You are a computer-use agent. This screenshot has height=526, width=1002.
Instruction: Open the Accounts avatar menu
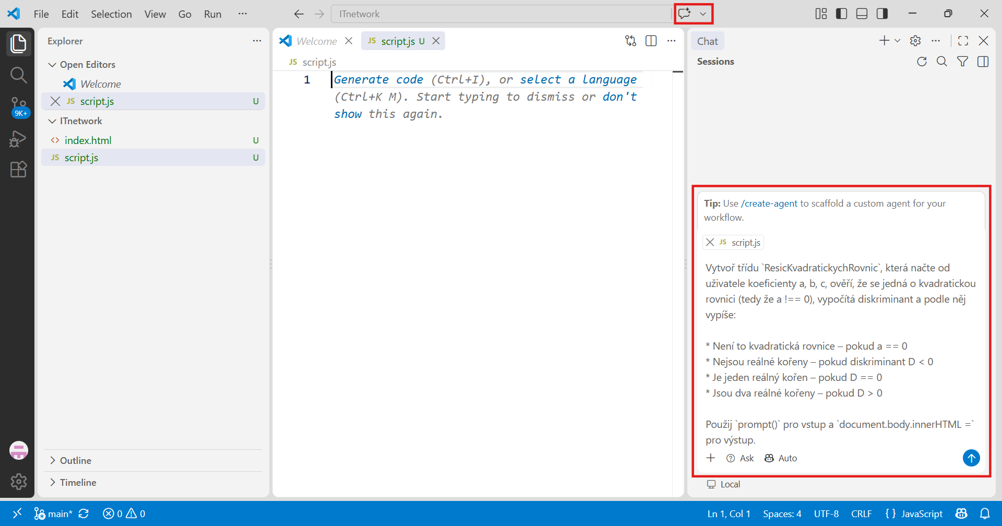tap(19, 450)
